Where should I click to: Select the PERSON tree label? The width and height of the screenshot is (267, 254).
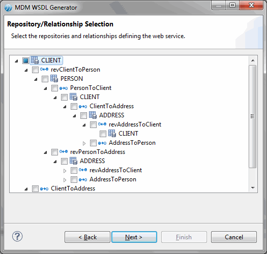[72, 79]
